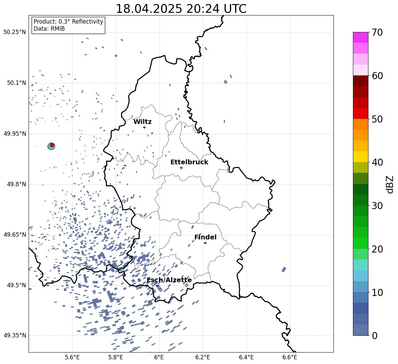Click the dark maroon colorbar segment
The width and height of the screenshot is (398, 364).
(360, 81)
